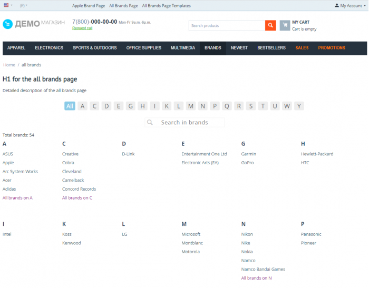Click the store logo circle icon

tap(7, 24)
